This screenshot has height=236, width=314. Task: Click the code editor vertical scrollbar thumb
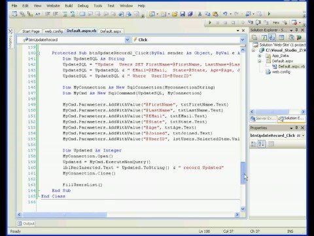point(243,172)
